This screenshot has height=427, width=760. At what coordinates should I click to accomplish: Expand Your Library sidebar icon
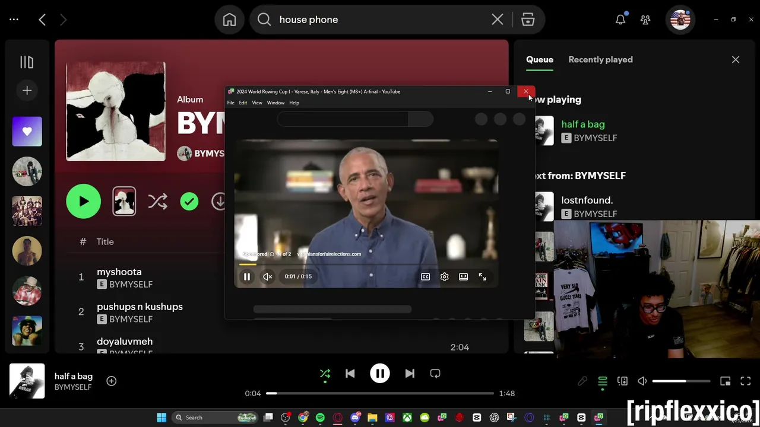point(27,62)
